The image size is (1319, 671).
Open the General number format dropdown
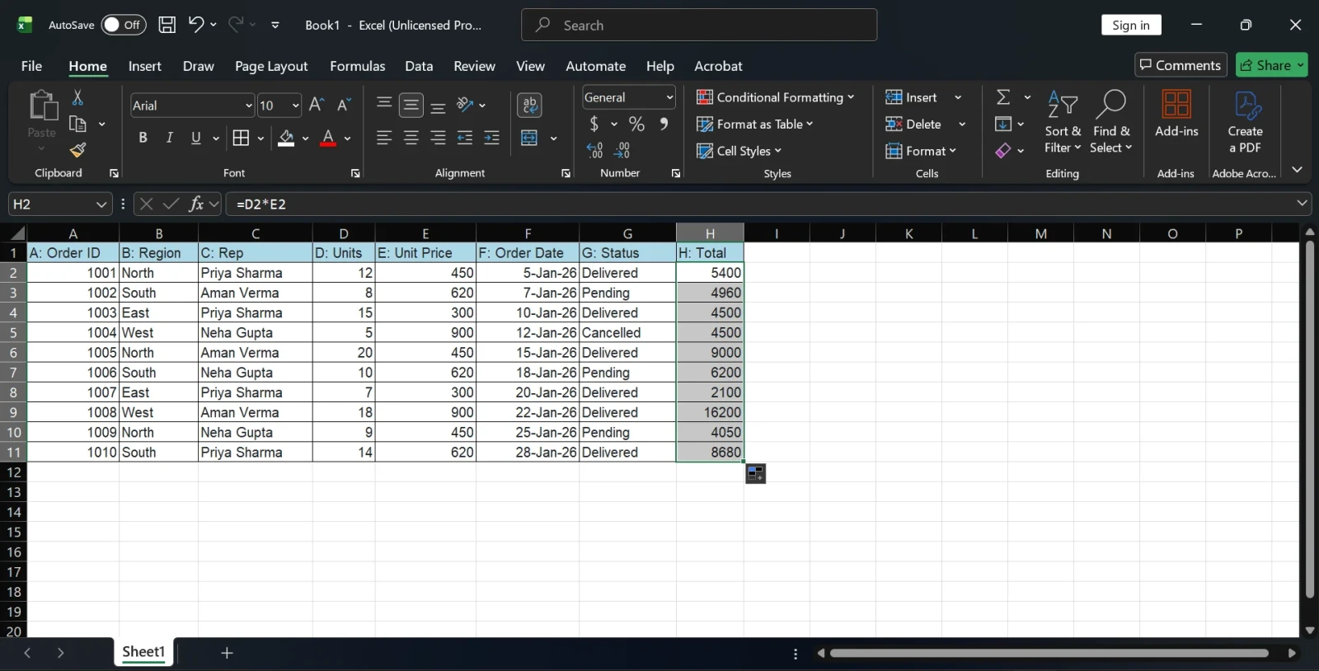(669, 97)
